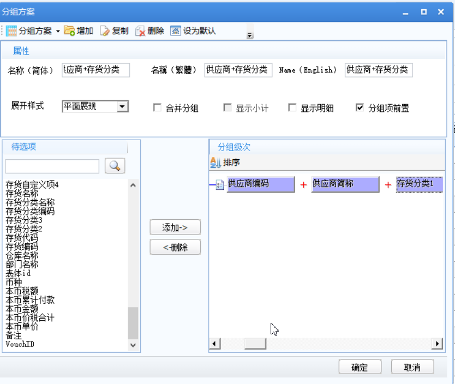Select 表体id in the list
The image size is (455, 384).
point(18,273)
